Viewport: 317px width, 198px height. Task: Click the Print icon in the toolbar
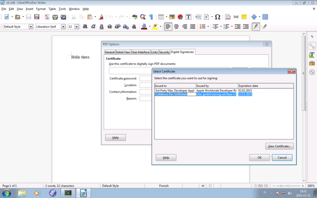click(x=55, y=17)
